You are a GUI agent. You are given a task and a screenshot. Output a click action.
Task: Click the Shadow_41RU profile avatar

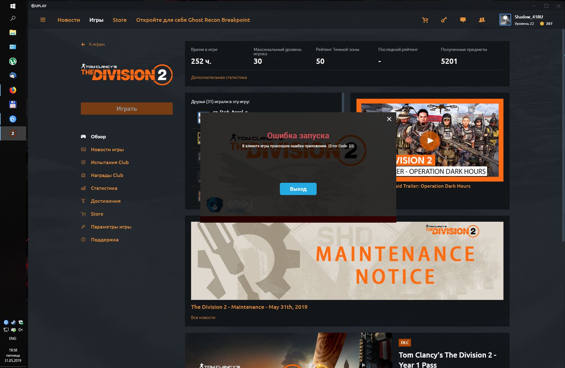(x=505, y=20)
